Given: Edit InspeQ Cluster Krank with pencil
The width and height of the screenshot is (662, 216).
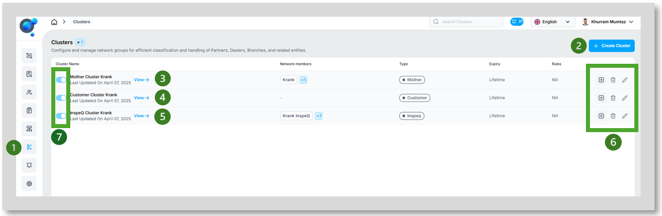Looking at the screenshot, I should coord(625,116).
